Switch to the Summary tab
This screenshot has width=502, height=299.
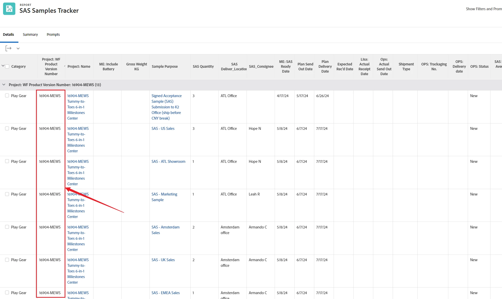coord(30,34)
